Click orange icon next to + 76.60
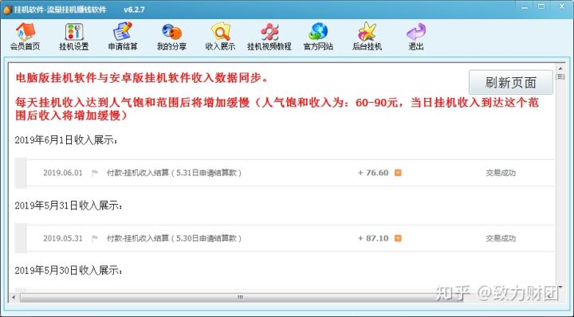The image size is (574, 317). coord(398,173)
